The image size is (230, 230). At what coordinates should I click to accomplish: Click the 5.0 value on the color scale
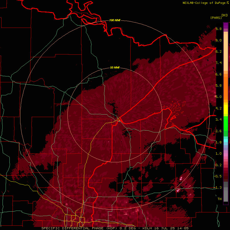point(218,97)
